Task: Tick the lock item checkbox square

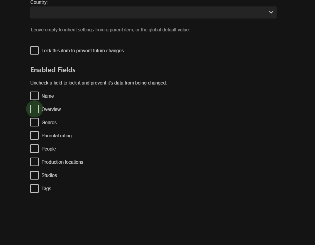Action: pyautogui.click(x=34, y=50)
